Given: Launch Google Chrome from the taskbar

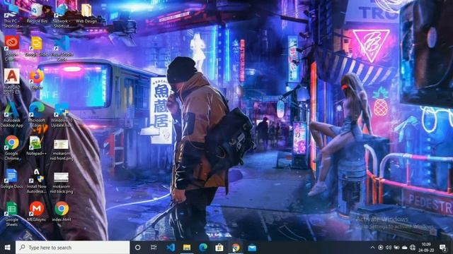Looking at the screenshot, I should [236, 248].
